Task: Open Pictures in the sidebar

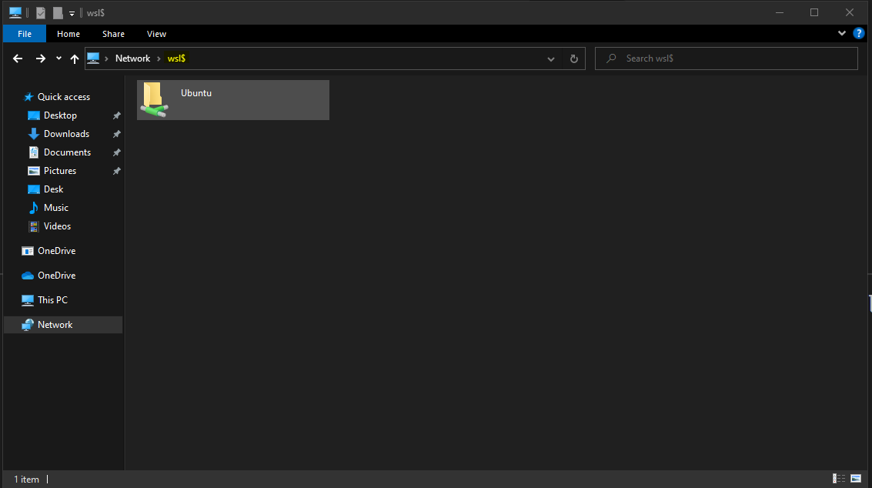Action: (x=59, y=171)
